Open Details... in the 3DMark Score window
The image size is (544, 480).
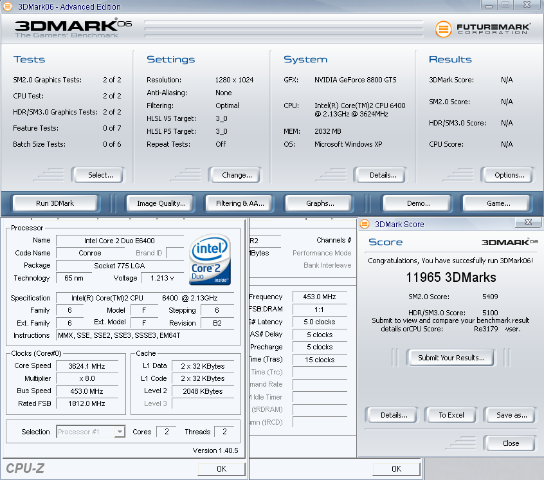pos(394,415)
